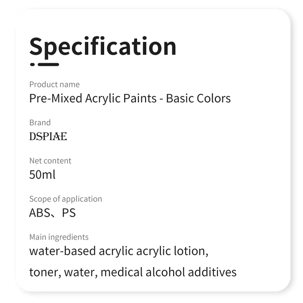Click the Scope of application label
The image size is (303, 303).
[66, 199]
